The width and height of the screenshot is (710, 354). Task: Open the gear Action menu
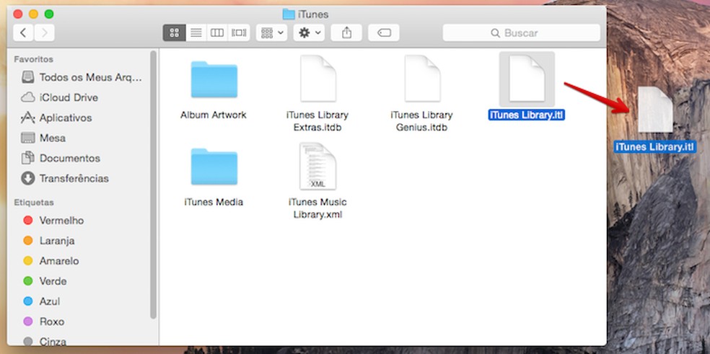(x=309, y=32)
